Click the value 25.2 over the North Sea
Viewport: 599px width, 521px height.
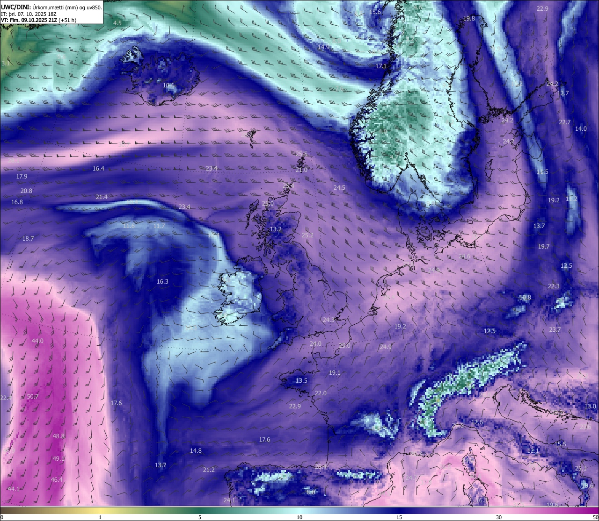click(x=307, y=235)
